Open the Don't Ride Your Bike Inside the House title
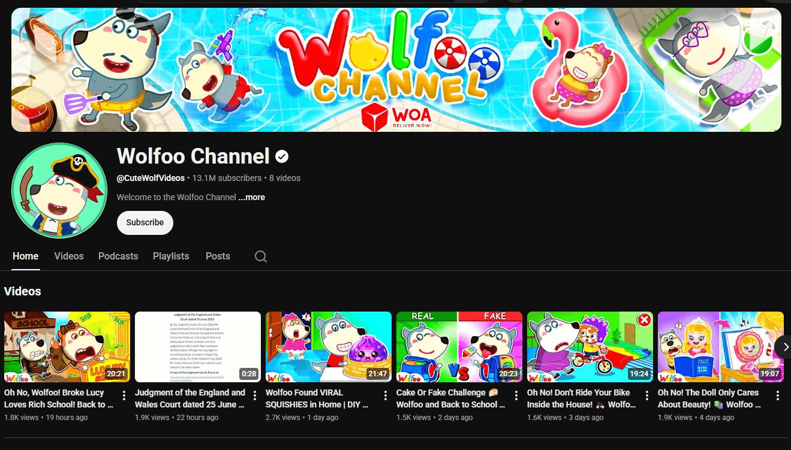This screenshot has height=450, width=791. point(582,398)
